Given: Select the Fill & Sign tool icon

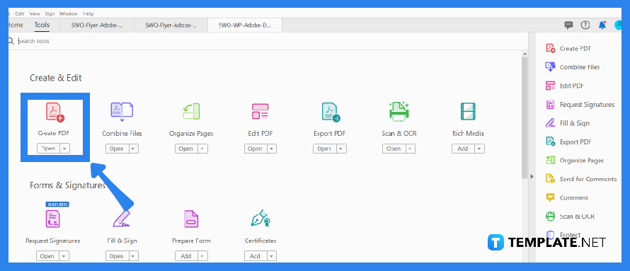Looking at the screenshot, I should [122, 219].
